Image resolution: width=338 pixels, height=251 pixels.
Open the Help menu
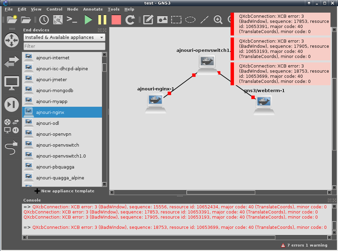tap(129, 9)
